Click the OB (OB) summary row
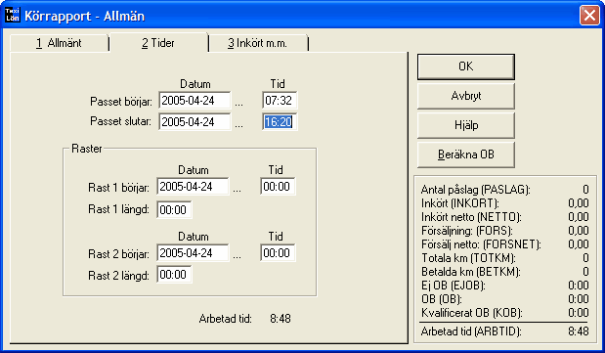605x353 pixels. click(x=505, y=299)
